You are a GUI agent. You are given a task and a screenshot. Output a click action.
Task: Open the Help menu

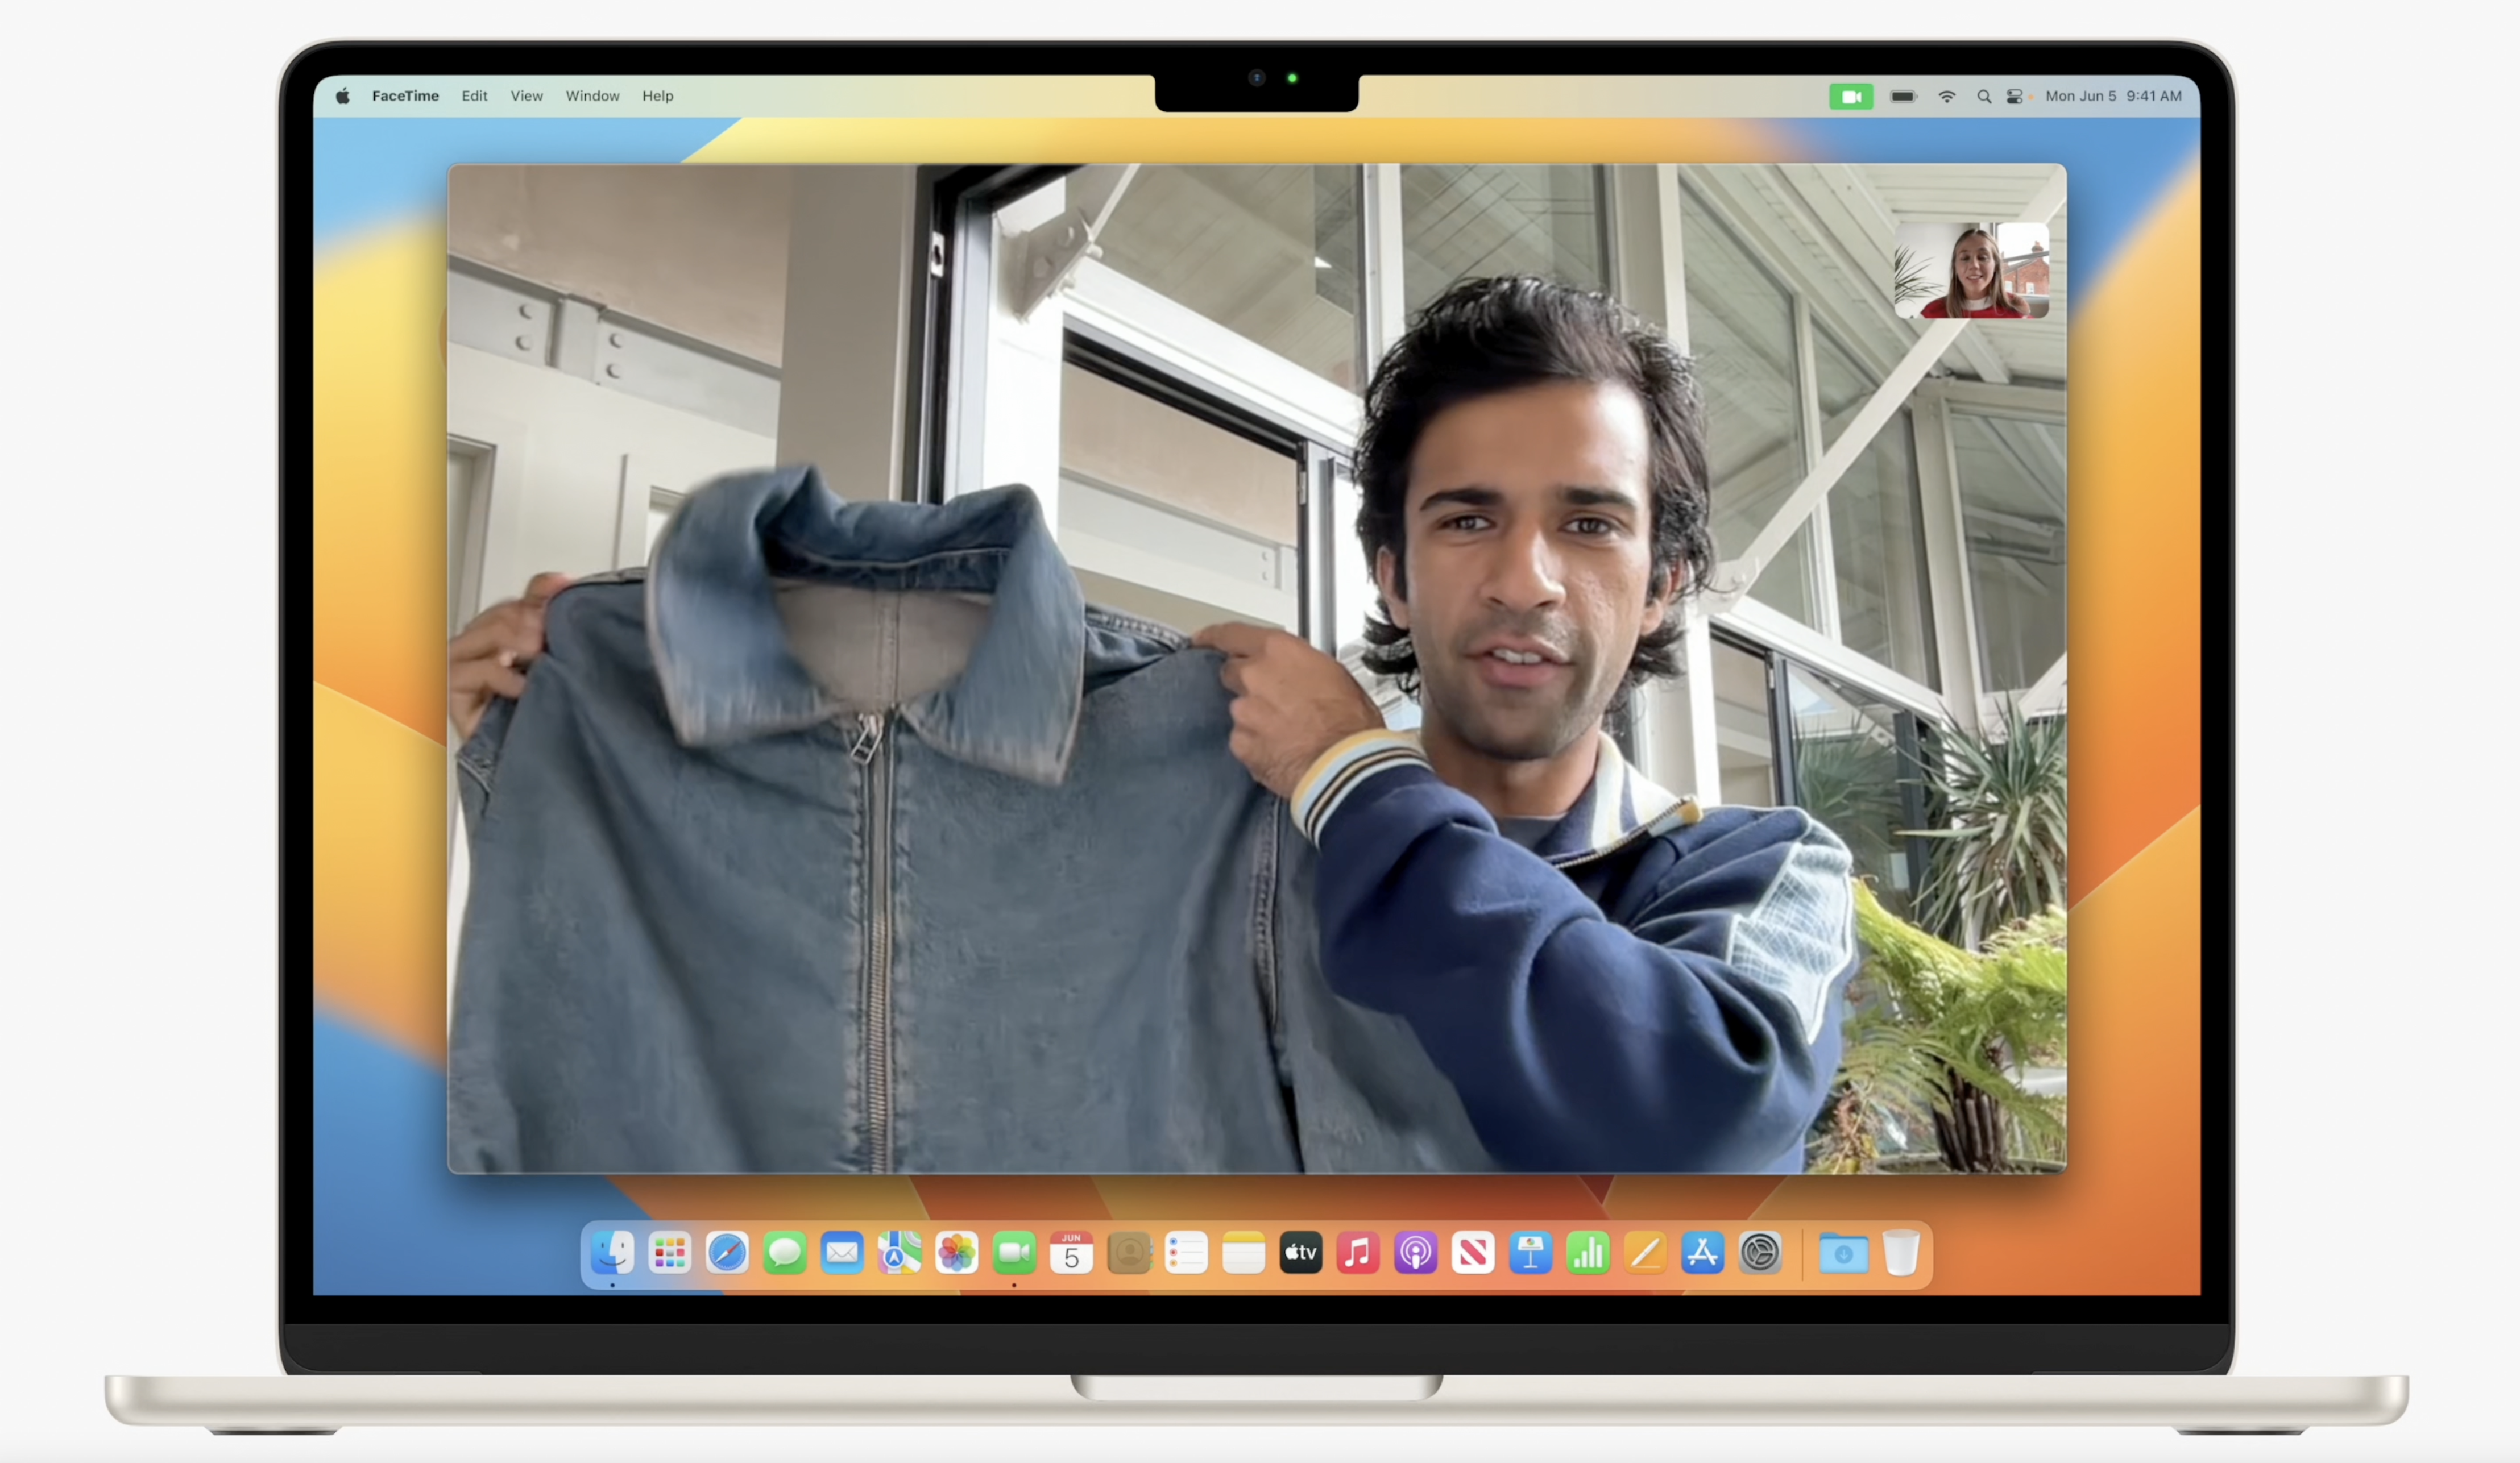657,97
